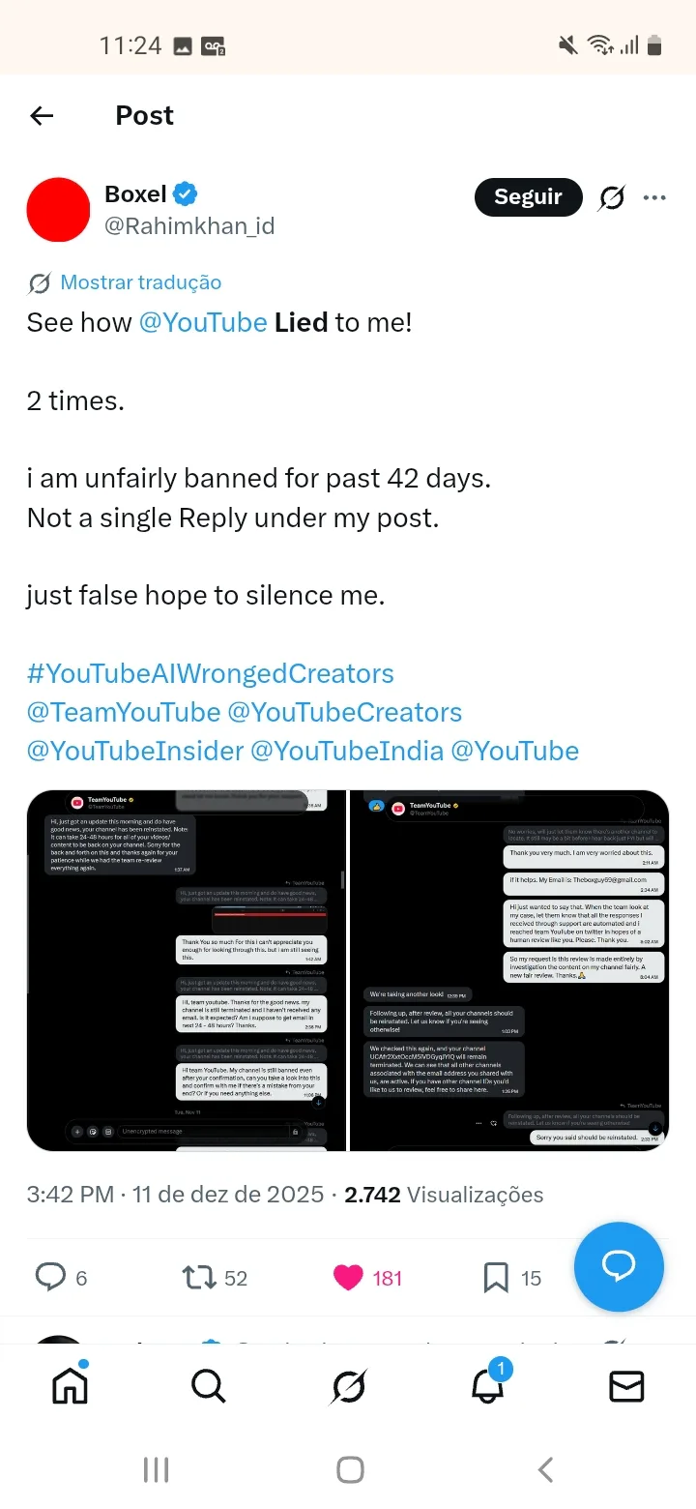
Task: Open the left chat screenshot image
Action: point(187,970)
